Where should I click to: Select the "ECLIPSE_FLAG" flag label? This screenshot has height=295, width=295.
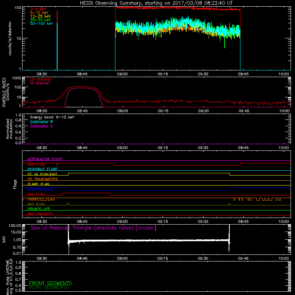point(40,189)
